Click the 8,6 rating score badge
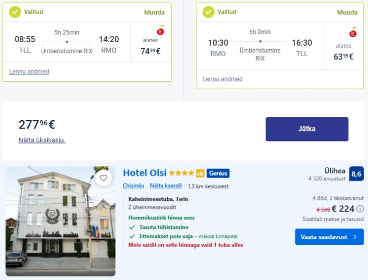Image resolution: width=368 pixels, height=280 pixels. point(356,174)
